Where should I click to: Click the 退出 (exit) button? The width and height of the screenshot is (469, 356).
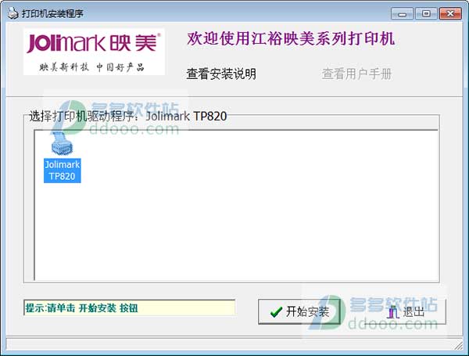[x=405, y=311]
